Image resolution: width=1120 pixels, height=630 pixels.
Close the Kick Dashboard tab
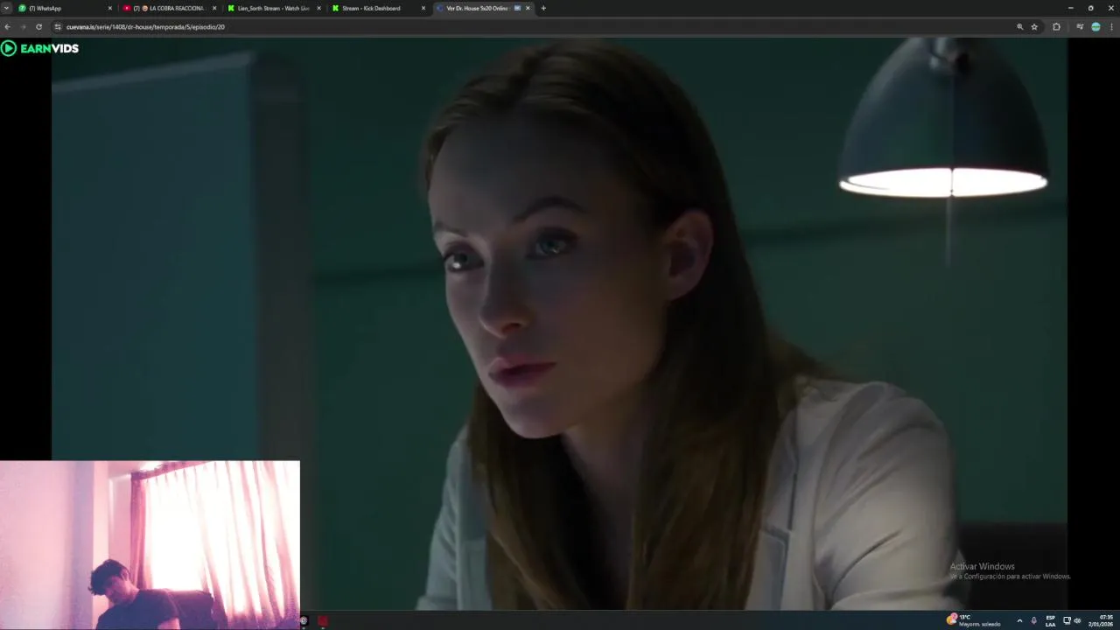(423, 8)
